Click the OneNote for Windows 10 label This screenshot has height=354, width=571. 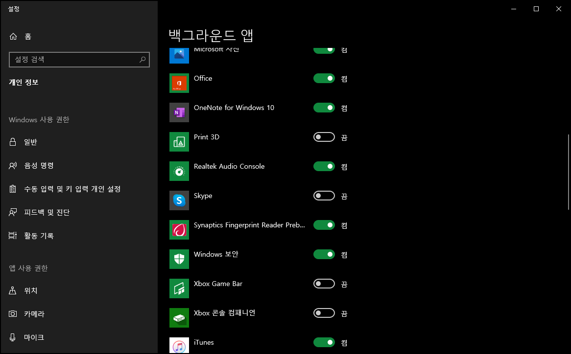pos(234,108)
